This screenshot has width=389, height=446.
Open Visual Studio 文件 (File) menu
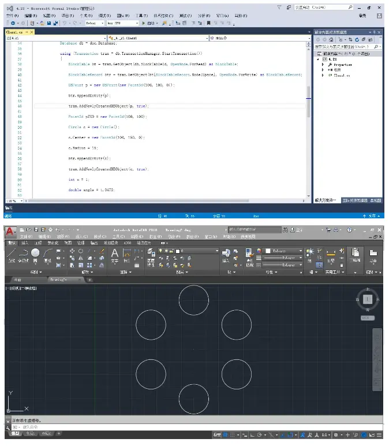coord(12,16)
